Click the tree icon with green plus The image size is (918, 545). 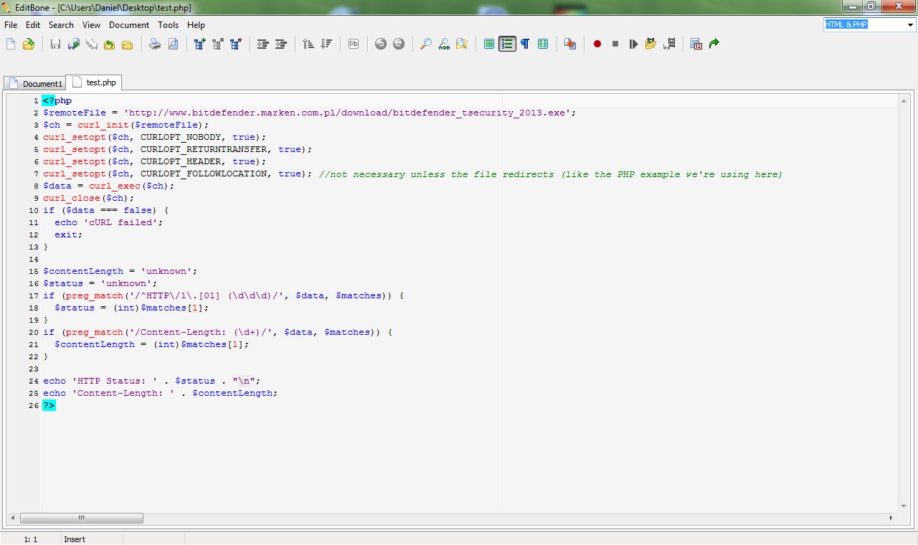(x=200, y=44)
